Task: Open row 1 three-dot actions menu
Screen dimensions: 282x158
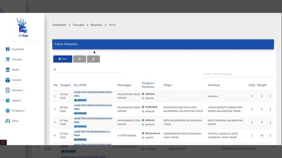Action: pos(270,96)
